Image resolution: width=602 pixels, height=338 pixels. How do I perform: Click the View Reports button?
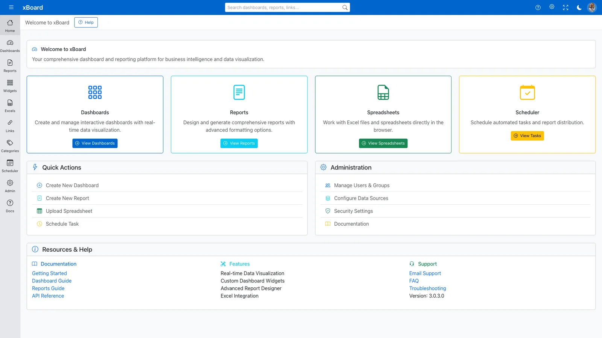[239, 143]
